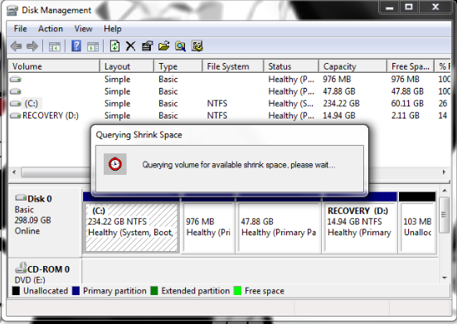457x324 pixels.
Task: Click the drive icon next to RECOVERY (D:)
Action: pyautogui.click(x=16, y=115)
